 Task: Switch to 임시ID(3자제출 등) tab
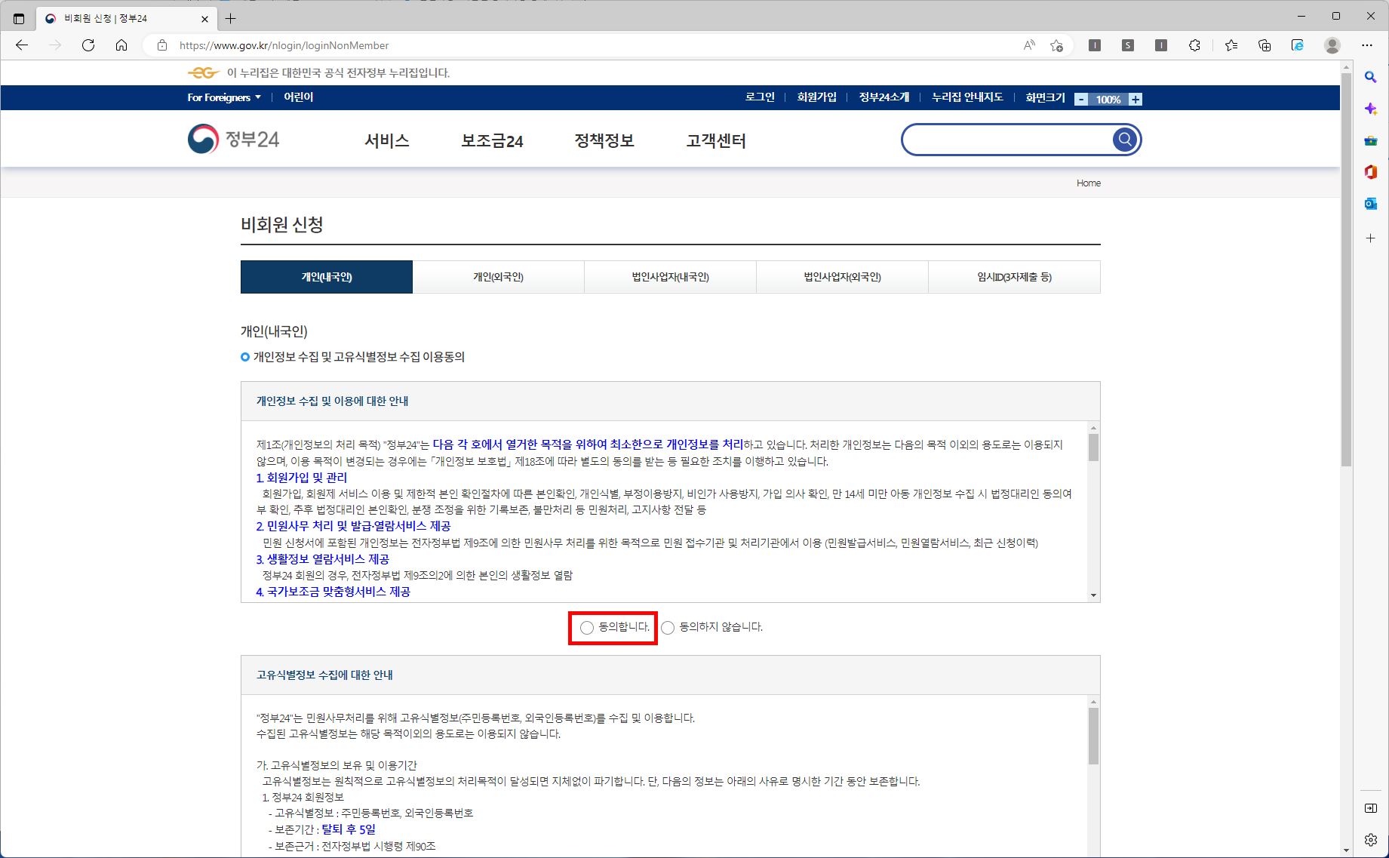[1015, 277]
